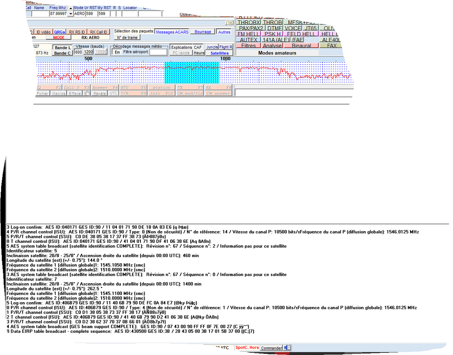Decrease frequency with the down arrow stepper

tap(70, 14)
